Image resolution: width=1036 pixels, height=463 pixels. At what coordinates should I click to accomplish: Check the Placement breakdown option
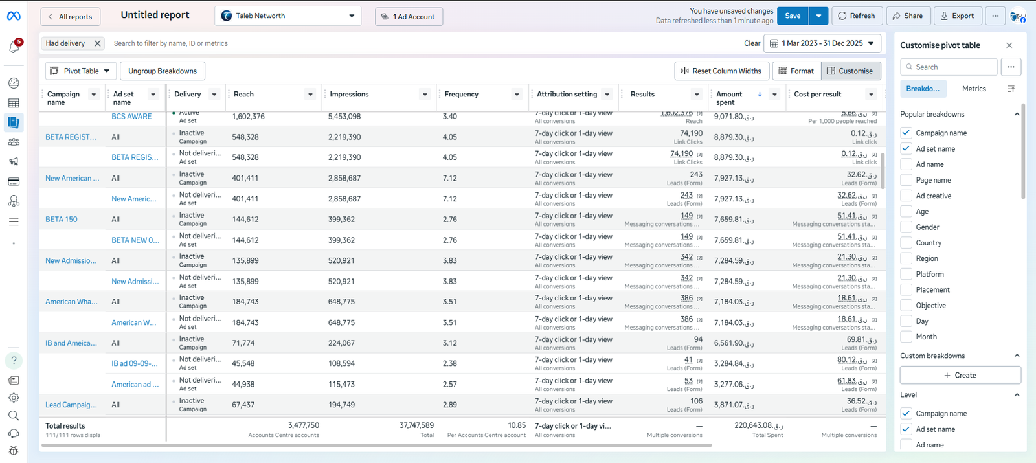tap(906, 290)
